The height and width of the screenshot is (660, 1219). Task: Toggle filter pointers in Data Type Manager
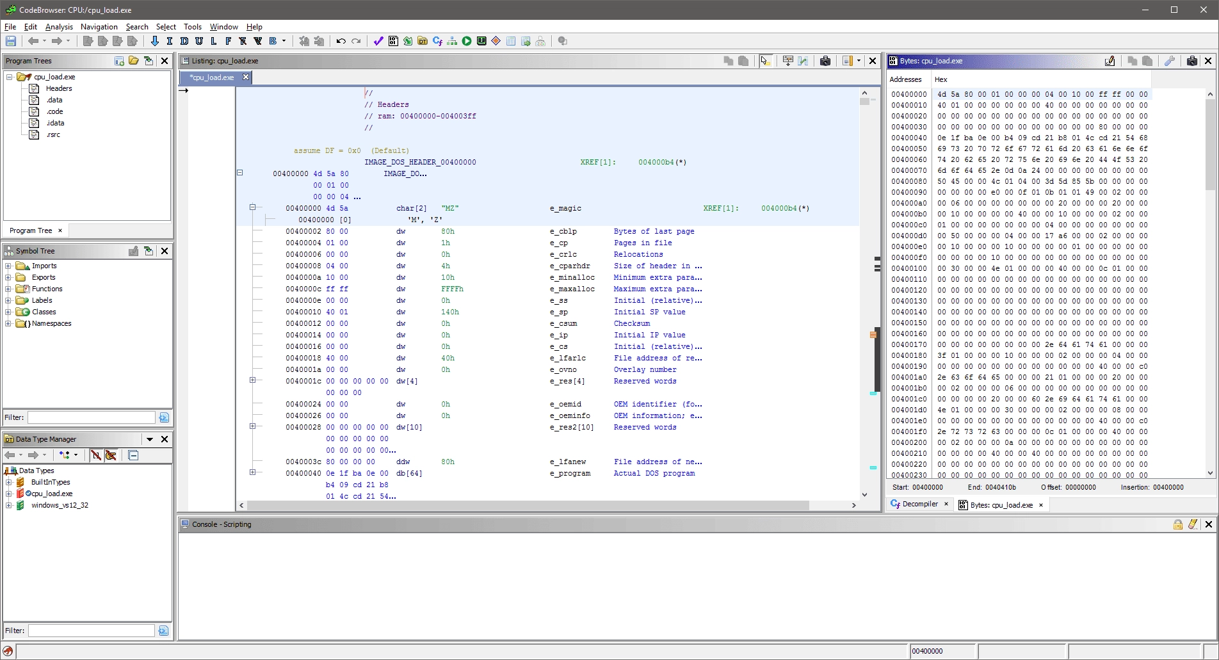(x=111, y=455)
